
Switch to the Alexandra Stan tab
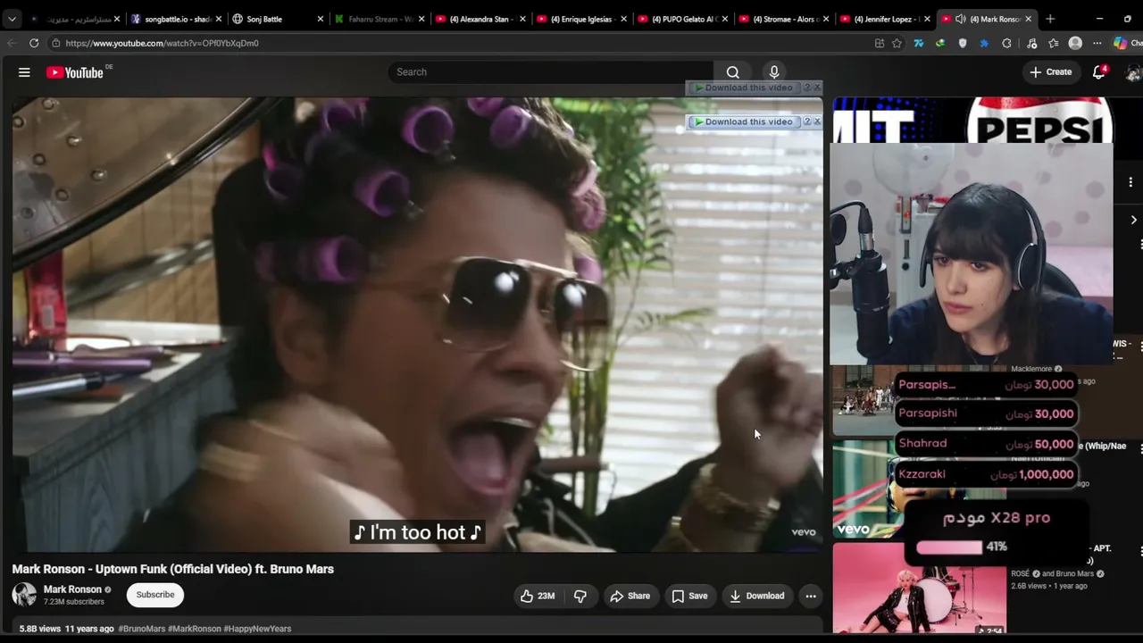[x=480, y=19]
